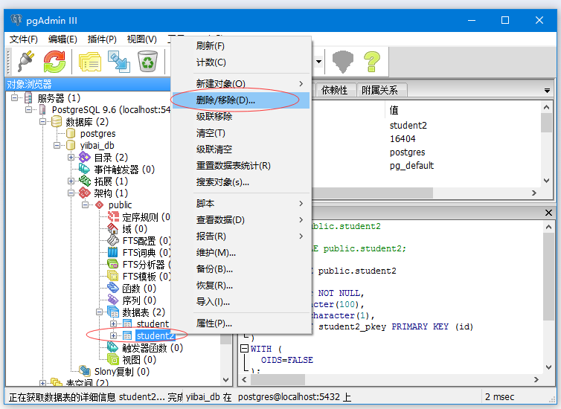The image size is (561, 409).
Task: Click the recycle bin drop-object icon
Action: 147,61
